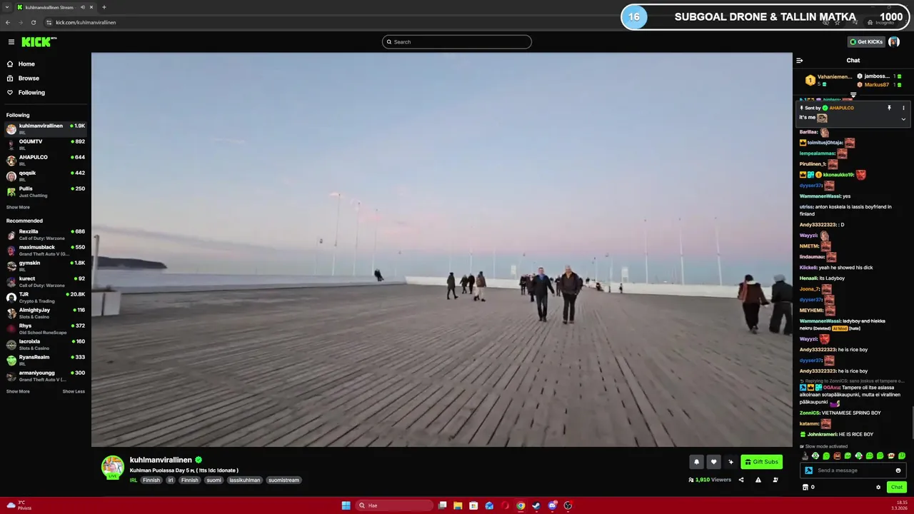Select the suomistream tag
Screen dimensions: 914x514
click(283, 480)
